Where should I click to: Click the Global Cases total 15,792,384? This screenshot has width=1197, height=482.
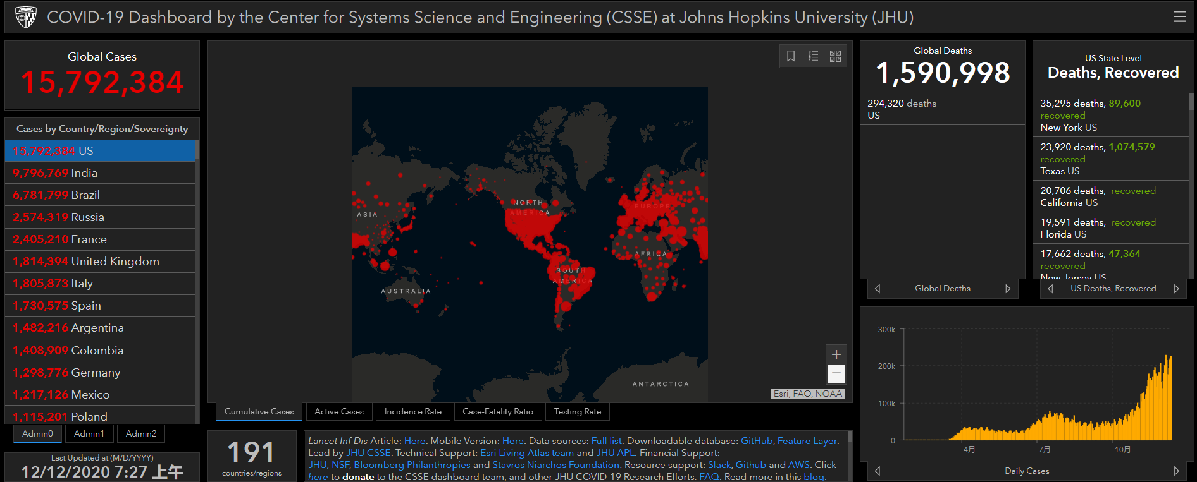pyautogui.click(x=102, y=82)
